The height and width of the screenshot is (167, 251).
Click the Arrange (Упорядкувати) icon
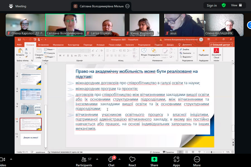click(154, 51)
